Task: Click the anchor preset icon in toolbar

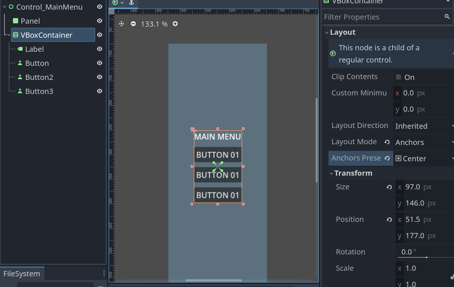Action: [131, 2]
